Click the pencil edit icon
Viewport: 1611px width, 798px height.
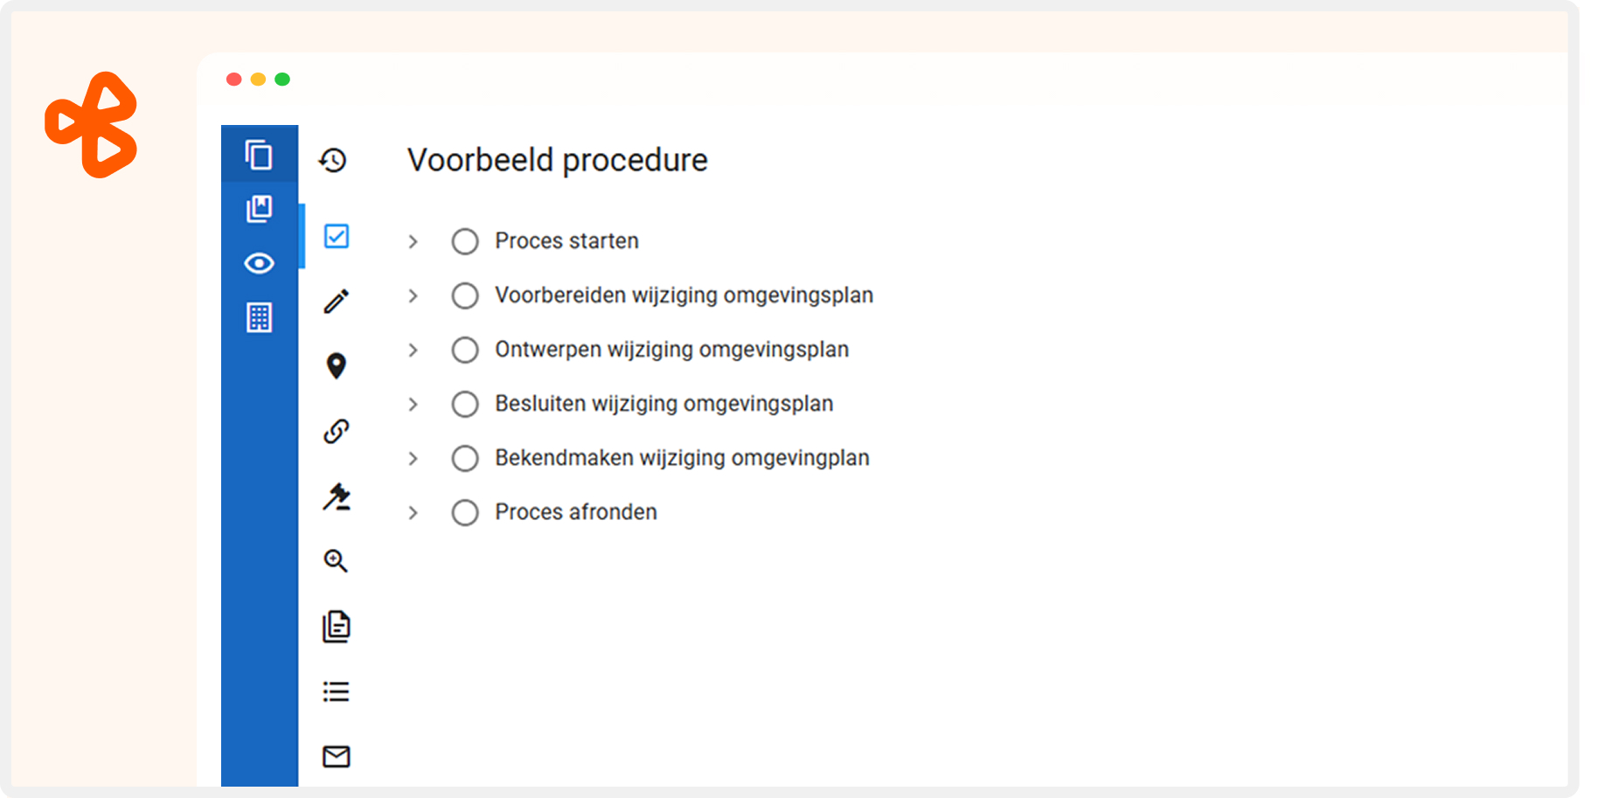click(x=337, y=302)
